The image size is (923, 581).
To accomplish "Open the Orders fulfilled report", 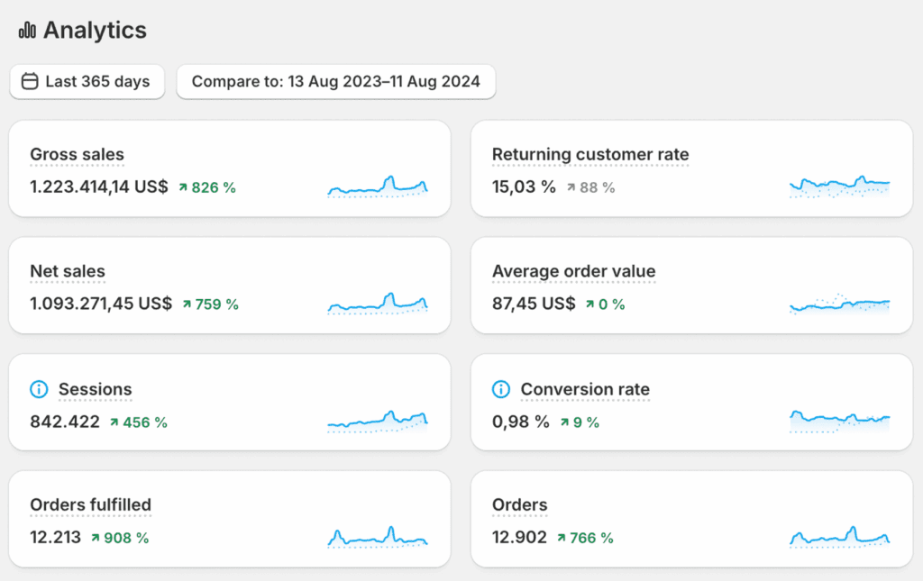I will [90, 504].
